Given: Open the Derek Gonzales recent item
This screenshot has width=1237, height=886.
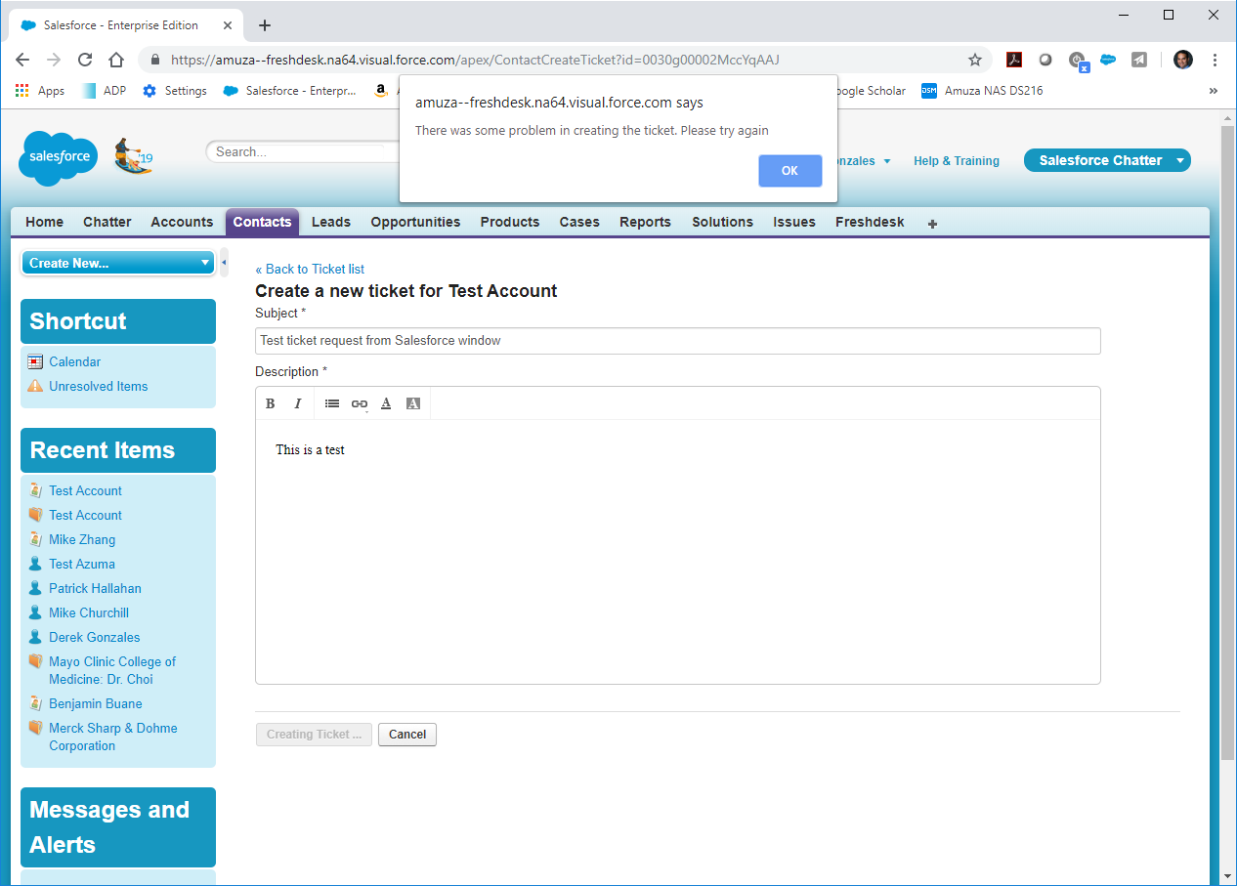Looking at the screenshot, I should (94, 637).
